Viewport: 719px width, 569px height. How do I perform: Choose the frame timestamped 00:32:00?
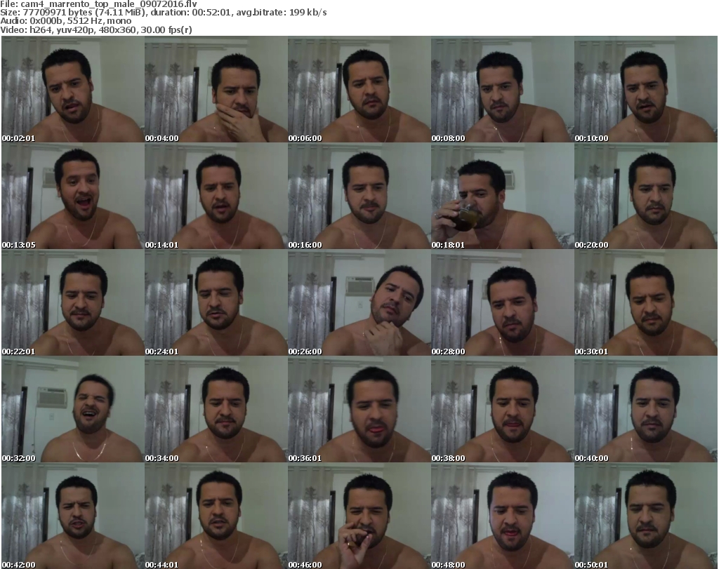coord(73,410)
